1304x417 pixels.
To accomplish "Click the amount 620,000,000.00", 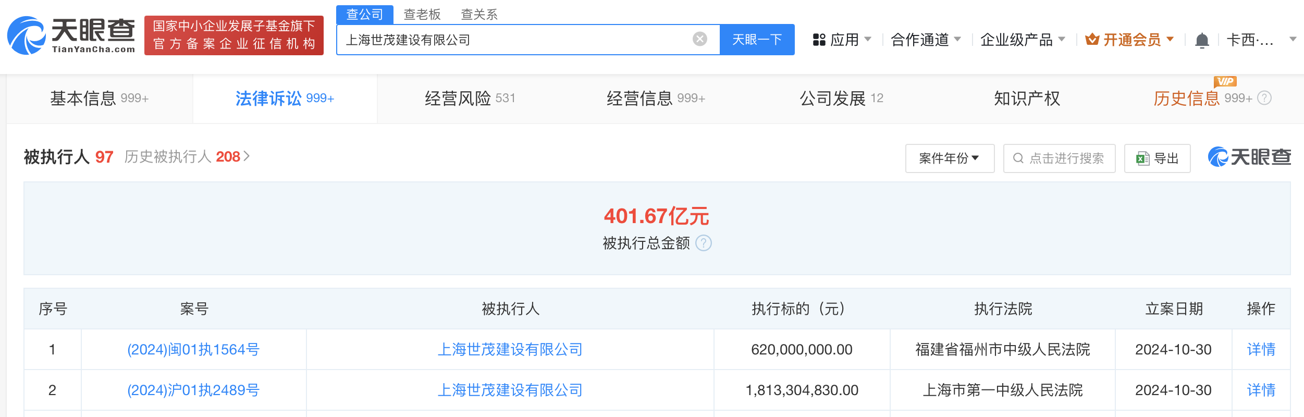I will [x=802, y=349].
